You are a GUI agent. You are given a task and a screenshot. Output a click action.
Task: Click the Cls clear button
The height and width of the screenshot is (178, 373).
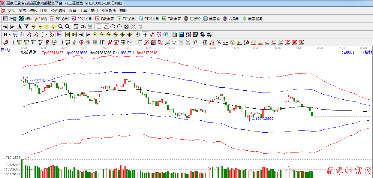[83, 26]
